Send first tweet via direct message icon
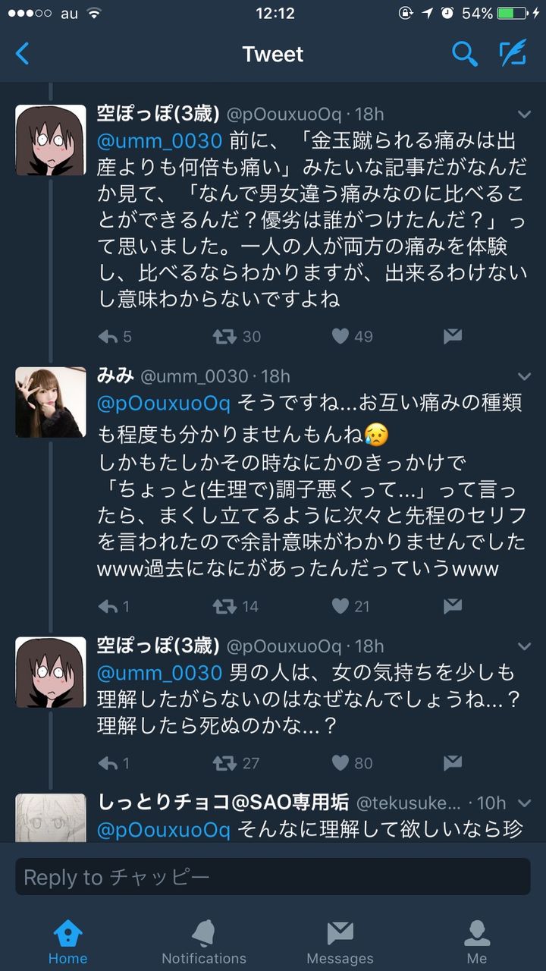Viewport: 546px width, 971px height. [x=453, y=336]
